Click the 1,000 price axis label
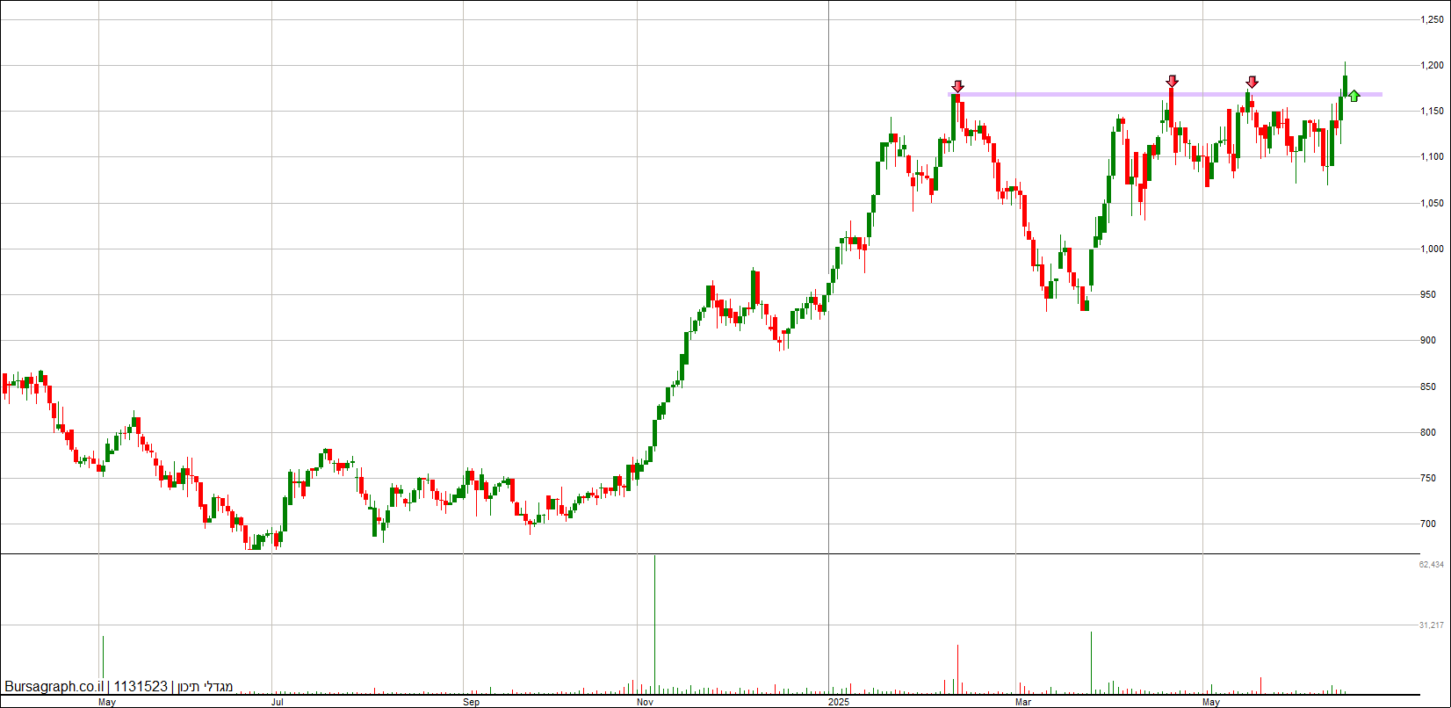This screenshot has width=1451, height=708. point(1433,249)
